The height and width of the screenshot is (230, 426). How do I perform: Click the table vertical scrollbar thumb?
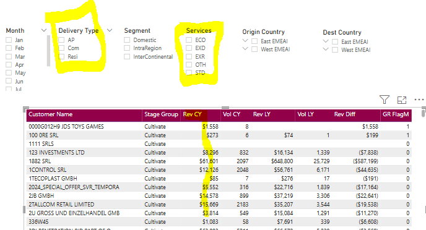[x=424, y=113]
